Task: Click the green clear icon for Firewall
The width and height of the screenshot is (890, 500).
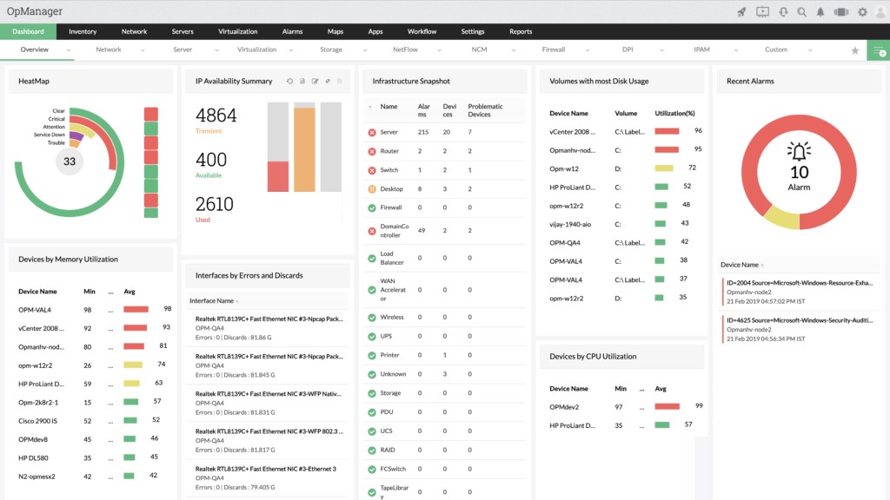Action: coord(372,208)
